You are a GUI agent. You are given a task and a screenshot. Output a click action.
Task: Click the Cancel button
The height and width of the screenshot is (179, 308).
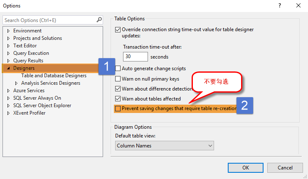(x=285, y=167)
